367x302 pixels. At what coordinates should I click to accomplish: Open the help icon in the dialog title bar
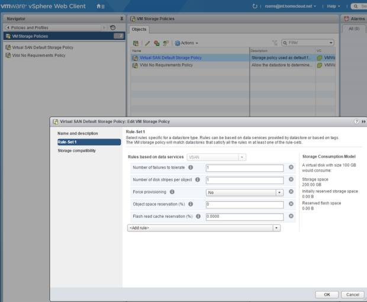click(356, 121)
